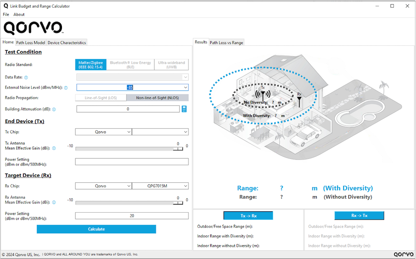This screenshot has height=259, width=416.
Task: Open the Tx Chip manufacturer dropdown
Action: 103,132
